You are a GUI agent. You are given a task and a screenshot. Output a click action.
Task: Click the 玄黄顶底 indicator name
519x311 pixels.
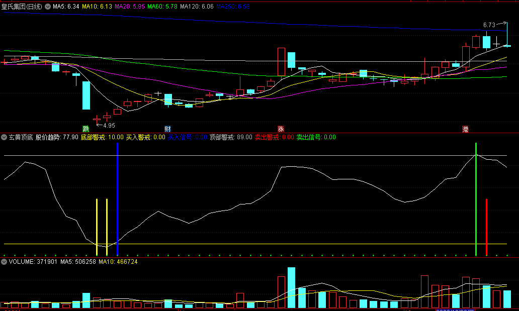[21, 137]
